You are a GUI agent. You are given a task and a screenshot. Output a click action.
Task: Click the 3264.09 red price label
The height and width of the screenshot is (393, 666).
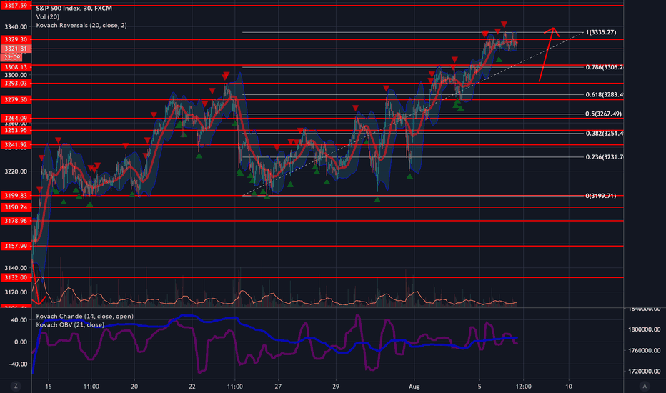pos(16,118)
